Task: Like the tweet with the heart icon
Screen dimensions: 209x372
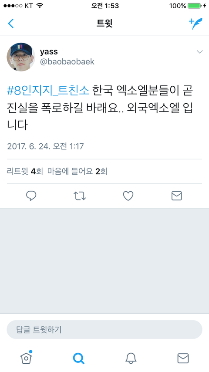Action: [128, 196]
